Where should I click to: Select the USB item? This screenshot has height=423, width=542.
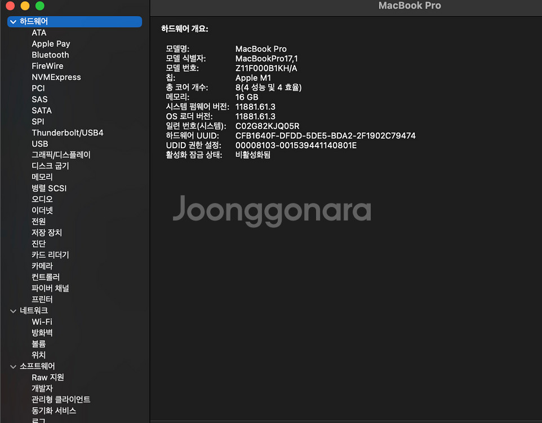click(40, 144)
